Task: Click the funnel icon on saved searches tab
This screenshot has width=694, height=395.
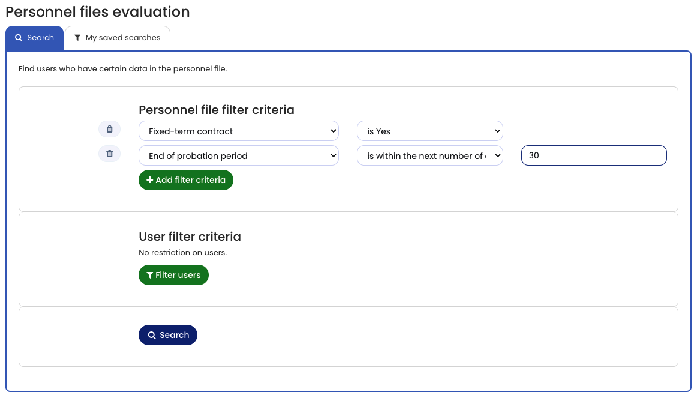Action: (77, 38)
